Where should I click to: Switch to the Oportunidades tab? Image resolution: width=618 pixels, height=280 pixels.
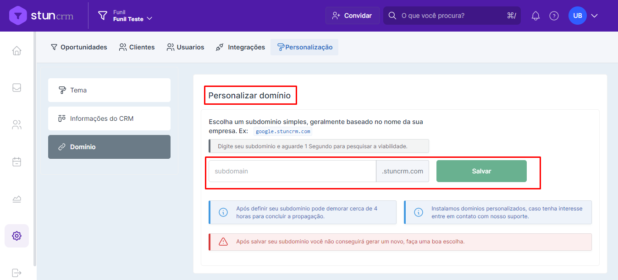tap(79, 47)
